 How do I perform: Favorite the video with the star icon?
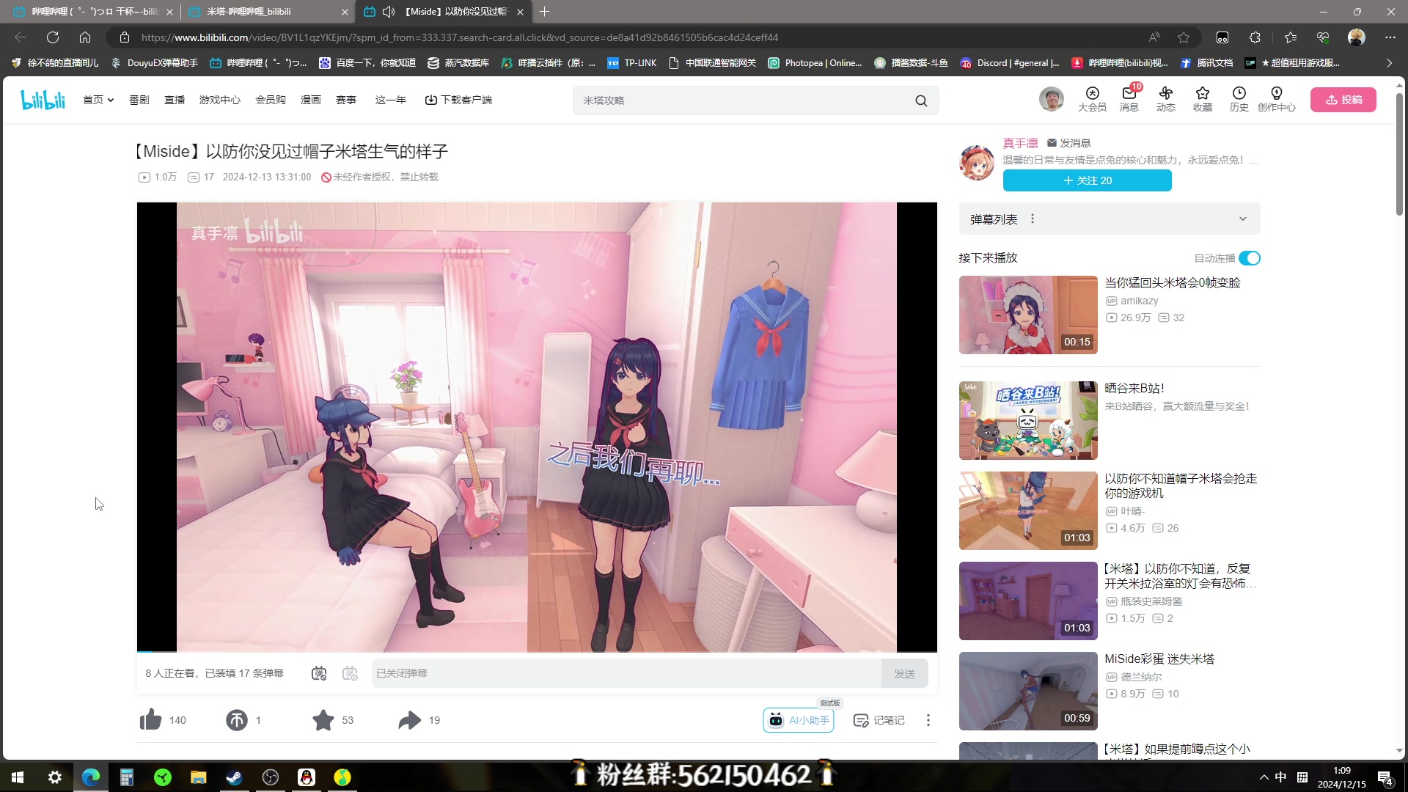click(323, 720)
